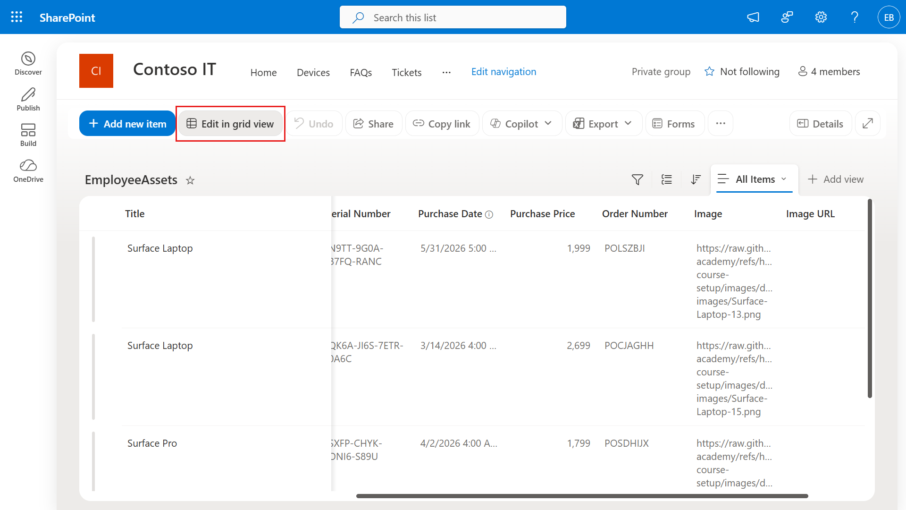Viewport: 906px width, 510px height.
Task: Click the Search this list field
Action: 453,17
